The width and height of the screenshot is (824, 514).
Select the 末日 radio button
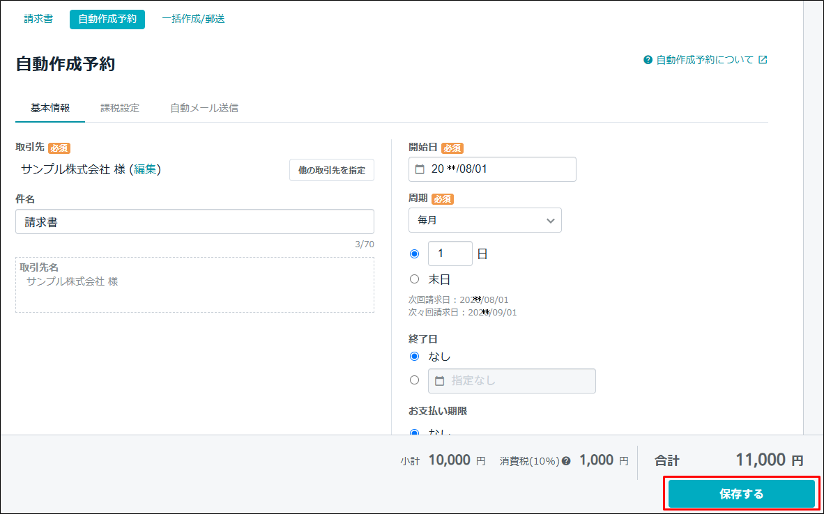pyautogui.click(x=415, y=279)
